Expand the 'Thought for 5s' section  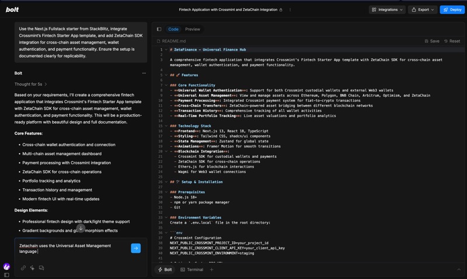pyautogui.click(x=31, y=84)
